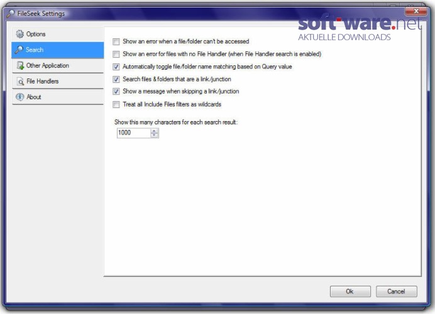Screen dimensions: 435x314
Task: Enable error for files with no File Handler
Action: (x=116, y=54)
